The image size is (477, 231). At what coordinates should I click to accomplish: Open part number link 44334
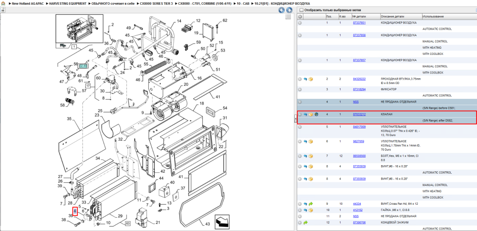[x=357, y=204]
